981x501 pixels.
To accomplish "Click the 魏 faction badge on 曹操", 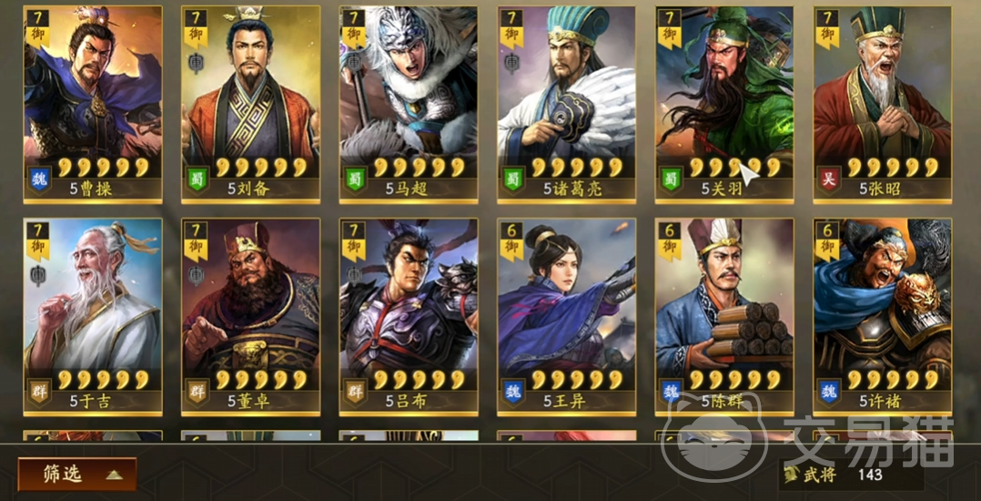I will [39, 179].
